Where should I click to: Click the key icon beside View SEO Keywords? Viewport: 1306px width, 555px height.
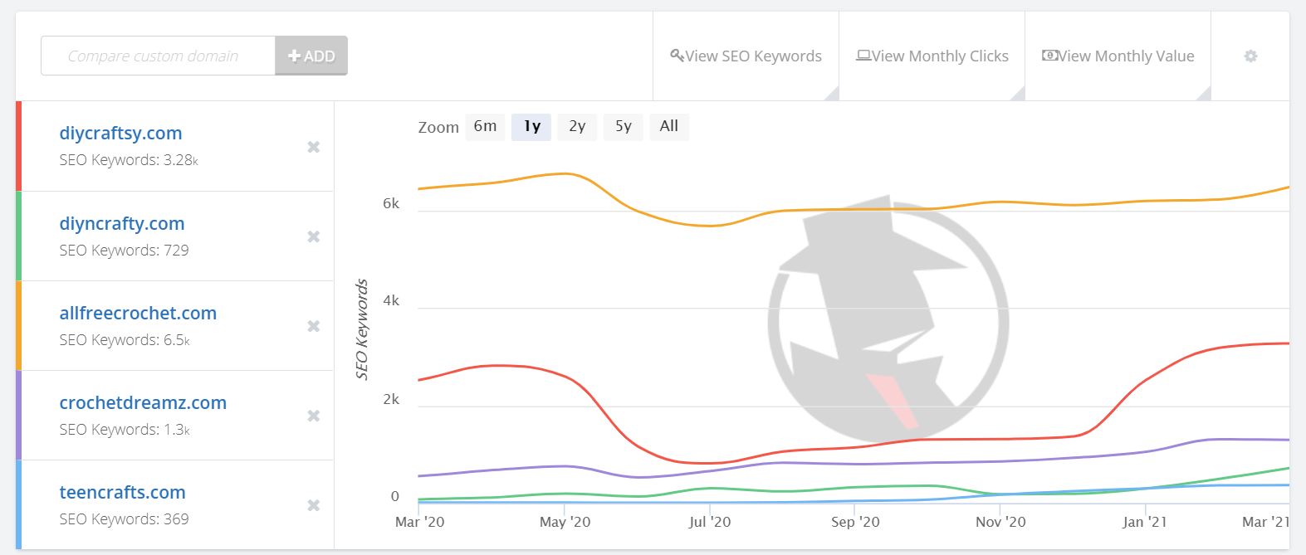[x=677, y=56]
